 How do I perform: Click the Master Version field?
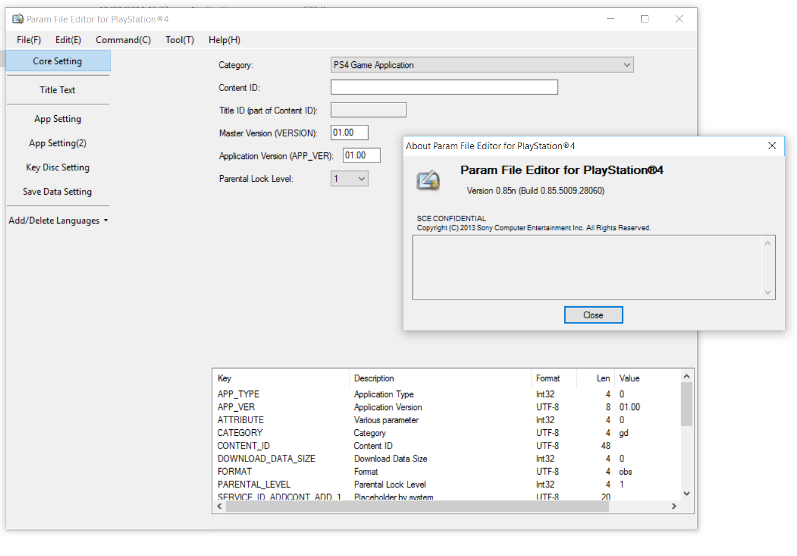pos(349,133)
